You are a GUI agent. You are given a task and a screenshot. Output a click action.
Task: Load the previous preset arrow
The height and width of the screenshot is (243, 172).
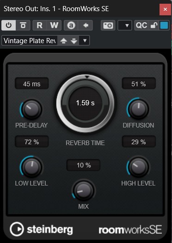[x=64, y=41]
